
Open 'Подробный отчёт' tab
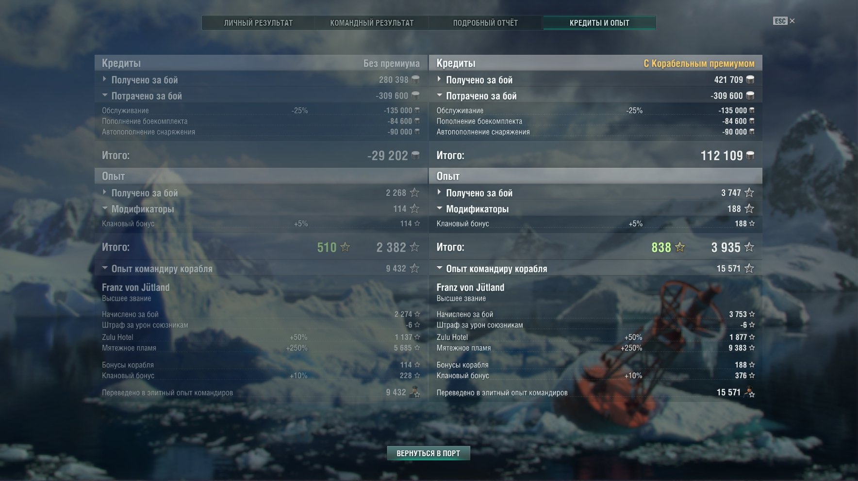(x=485, y=23)
